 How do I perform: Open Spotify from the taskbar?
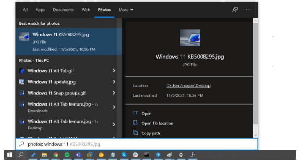point(67,155)
